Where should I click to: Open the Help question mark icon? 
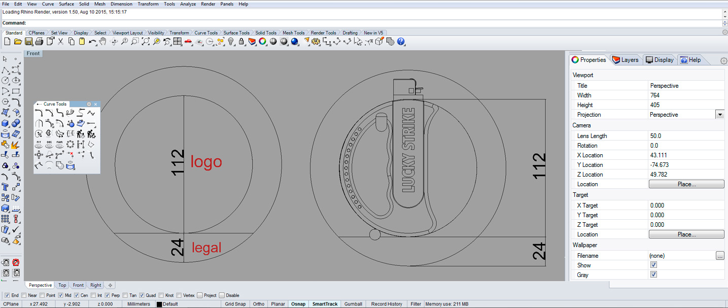401,42
